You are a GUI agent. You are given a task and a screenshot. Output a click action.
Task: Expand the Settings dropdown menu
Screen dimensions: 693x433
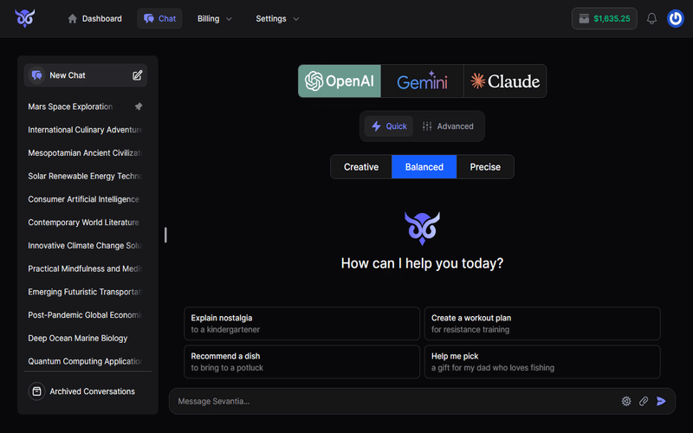click(x=277, y=18)
